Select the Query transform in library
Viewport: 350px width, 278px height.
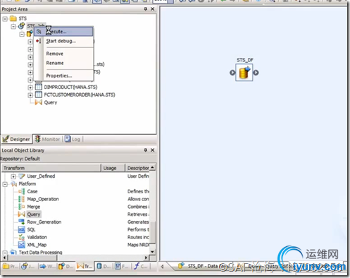click(x=34, y=214)
